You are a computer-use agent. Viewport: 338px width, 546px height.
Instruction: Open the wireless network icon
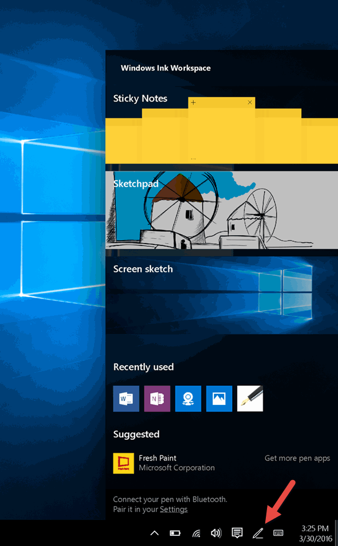point(196,533)
